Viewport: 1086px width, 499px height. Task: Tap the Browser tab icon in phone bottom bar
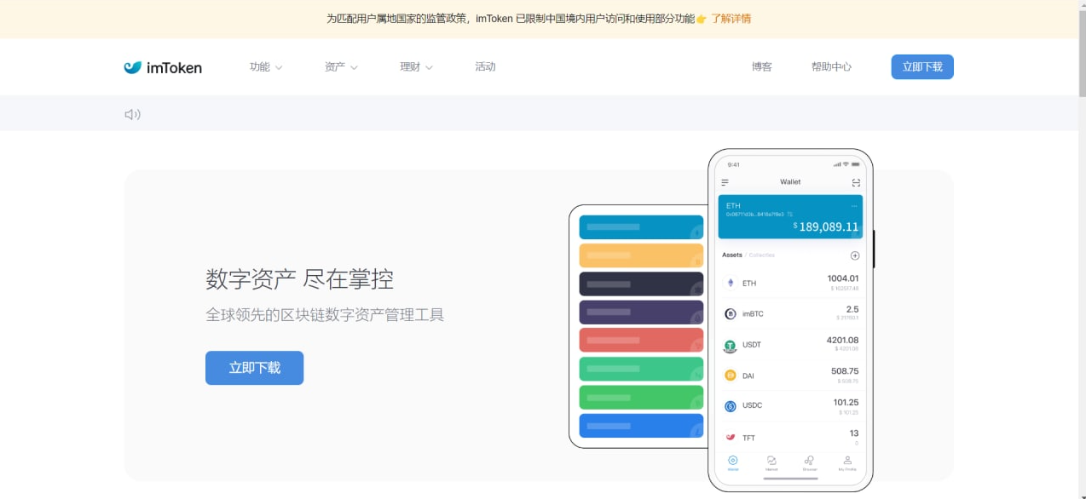pyautogui.click(x=810, y=460)
